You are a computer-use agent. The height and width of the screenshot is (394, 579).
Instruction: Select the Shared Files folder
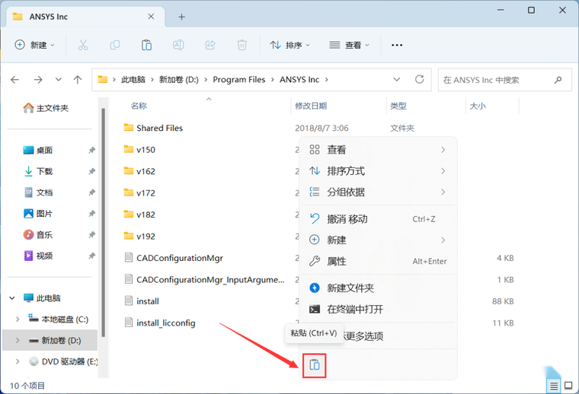pyautogui.click(x=153, y=128)
